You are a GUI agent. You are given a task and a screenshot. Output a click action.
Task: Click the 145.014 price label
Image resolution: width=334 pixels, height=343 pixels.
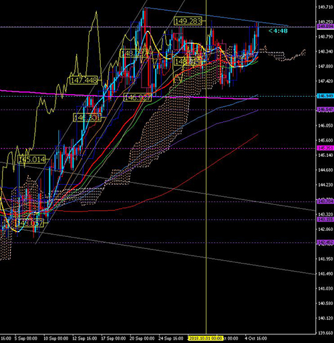(x=31, y=159)
